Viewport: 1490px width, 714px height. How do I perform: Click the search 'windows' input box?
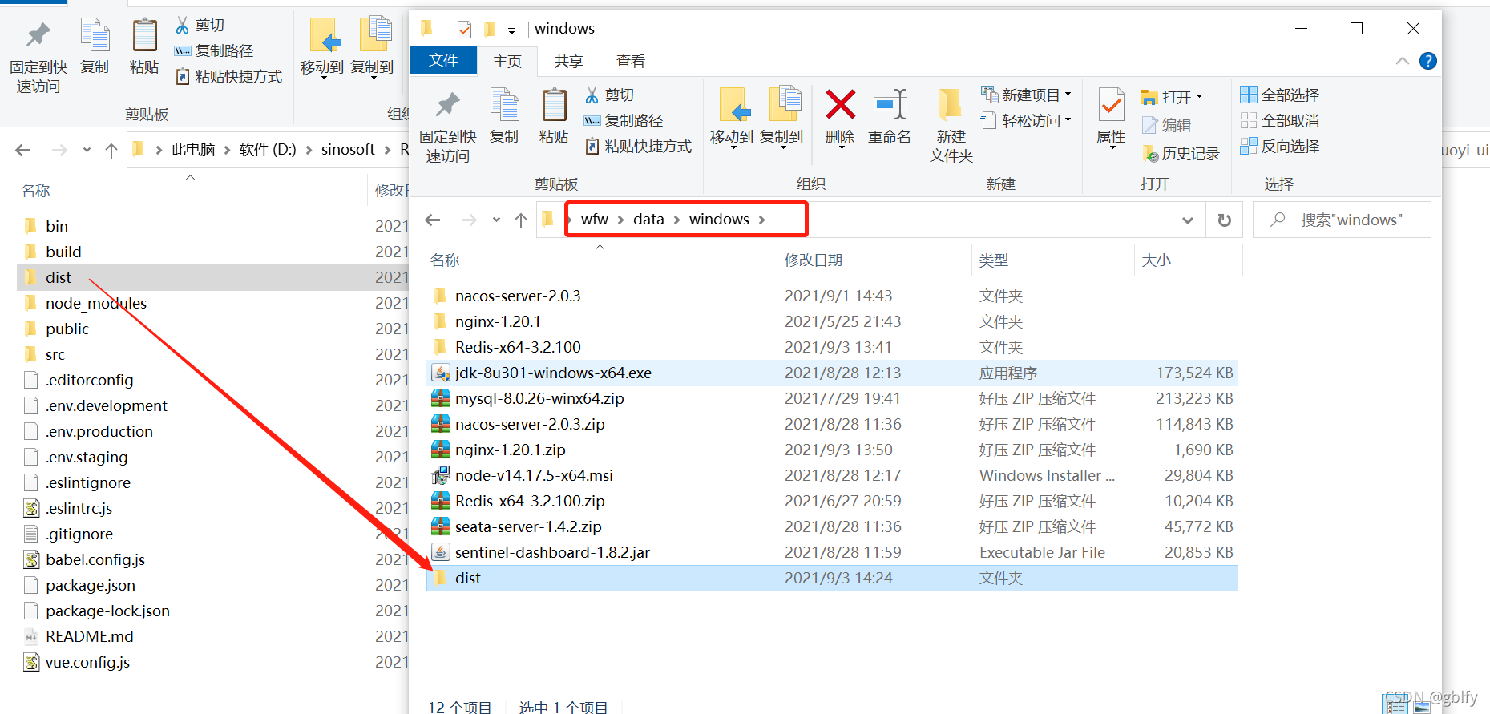(x=1342, y=220)
